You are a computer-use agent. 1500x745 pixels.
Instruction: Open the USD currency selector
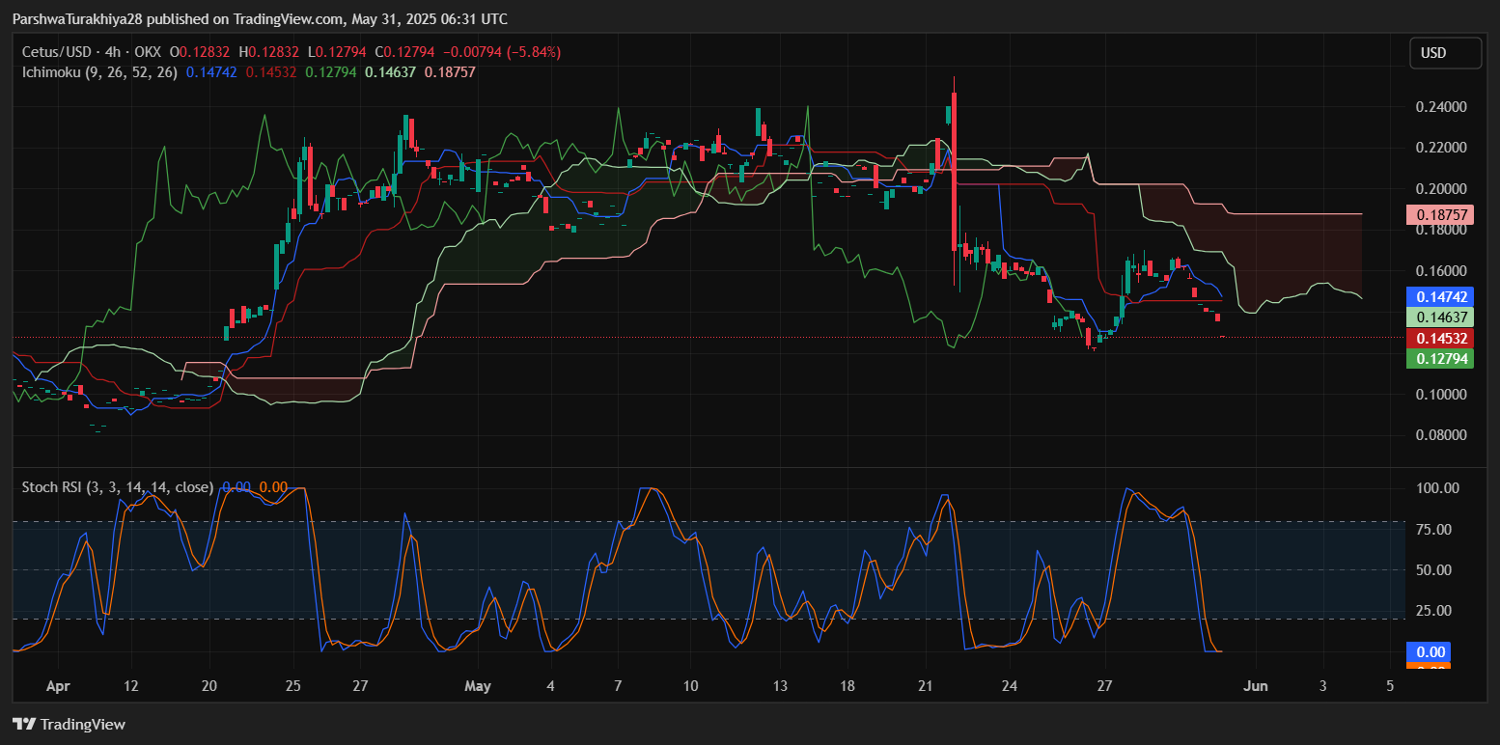coord(1445,53)
